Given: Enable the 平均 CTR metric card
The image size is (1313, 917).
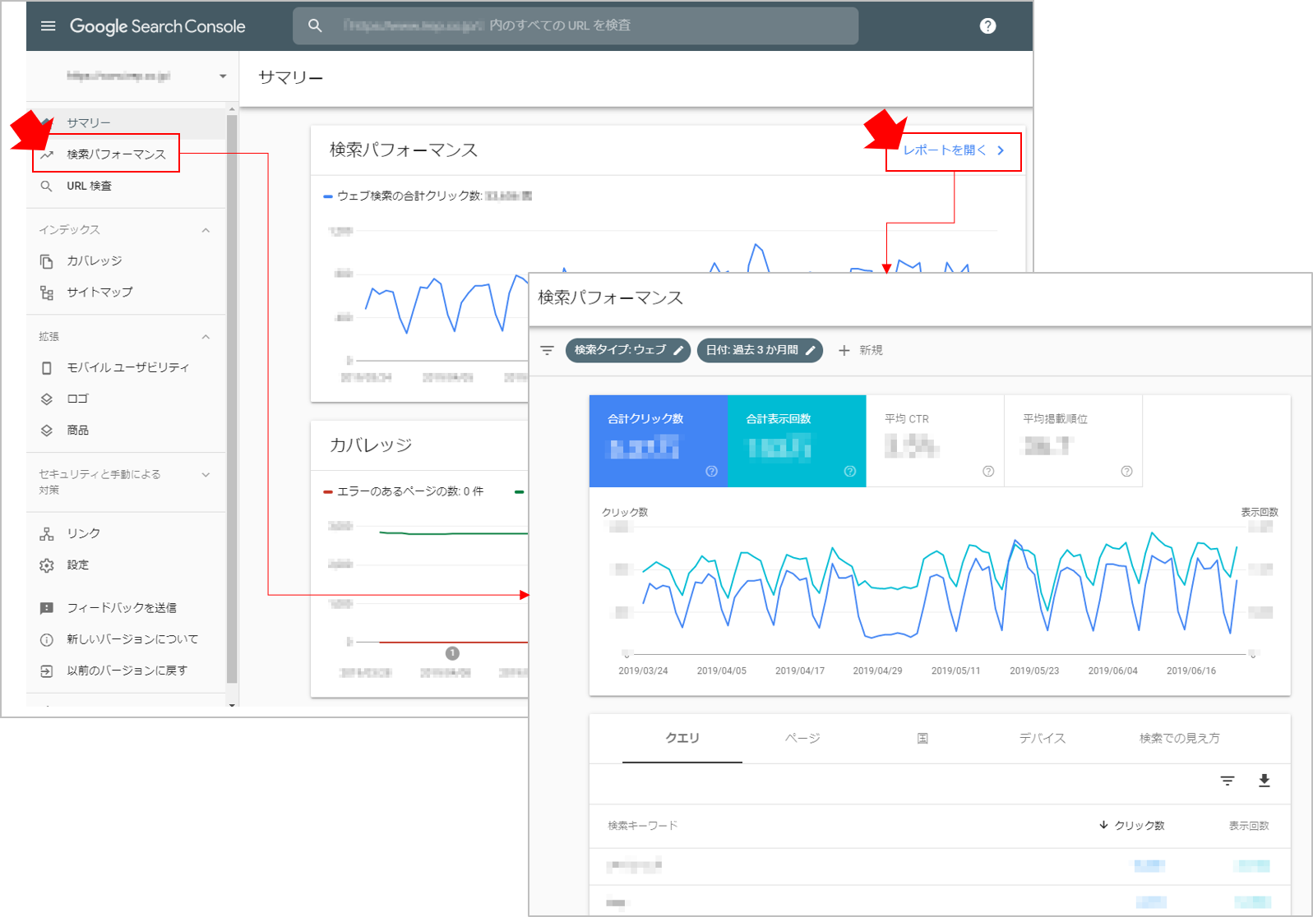Looking at the screenshot, I should (934, 441).
